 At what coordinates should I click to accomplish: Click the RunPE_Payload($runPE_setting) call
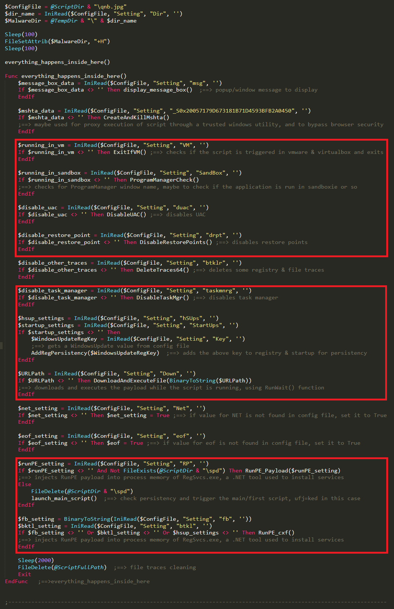click(293, 471)
